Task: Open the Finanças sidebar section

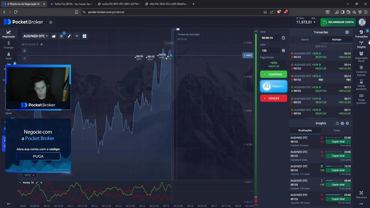Action: pyautogui.click(x=9, y=45)
